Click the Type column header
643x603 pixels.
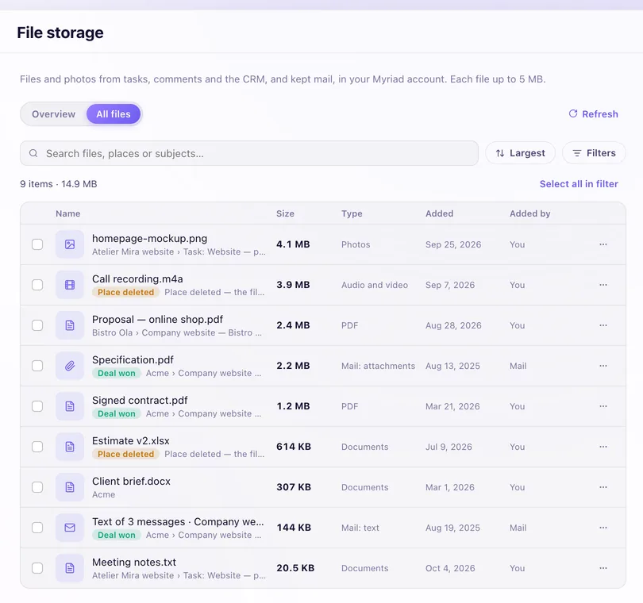point(352,213)
